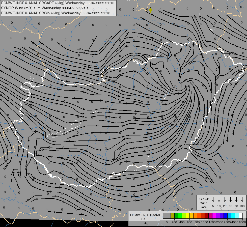Pick the pure yellow CAPE colorbar swatch
This screenshot has height=227, width=247.
[x=188, y=216]
